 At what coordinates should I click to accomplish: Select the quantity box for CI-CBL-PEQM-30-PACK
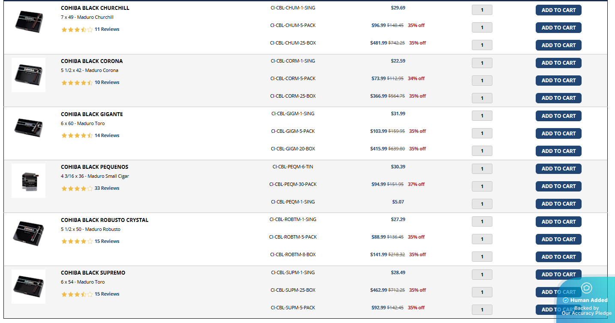click(482, 186)
